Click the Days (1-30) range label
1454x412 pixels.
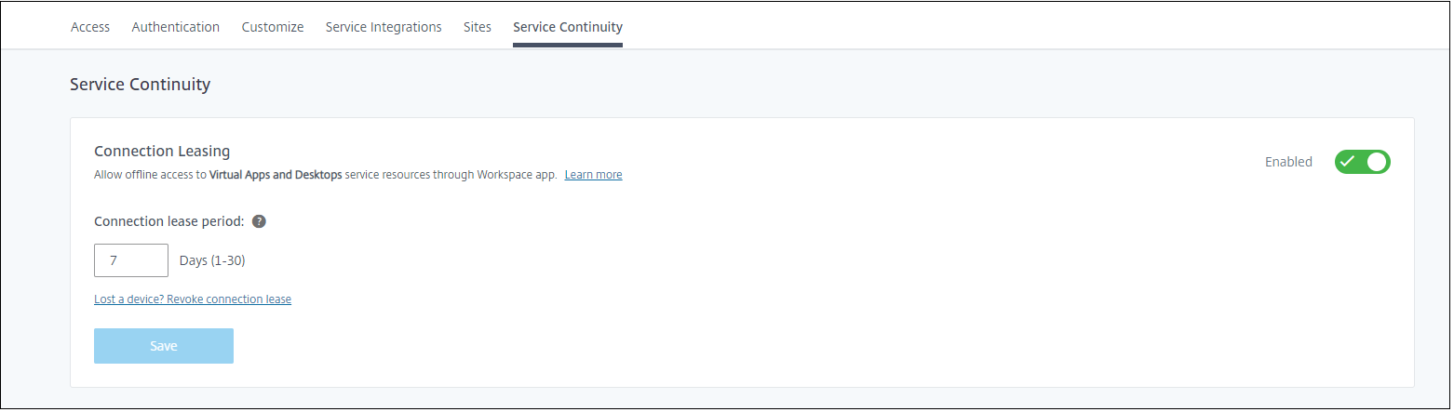tap(212, 260)
